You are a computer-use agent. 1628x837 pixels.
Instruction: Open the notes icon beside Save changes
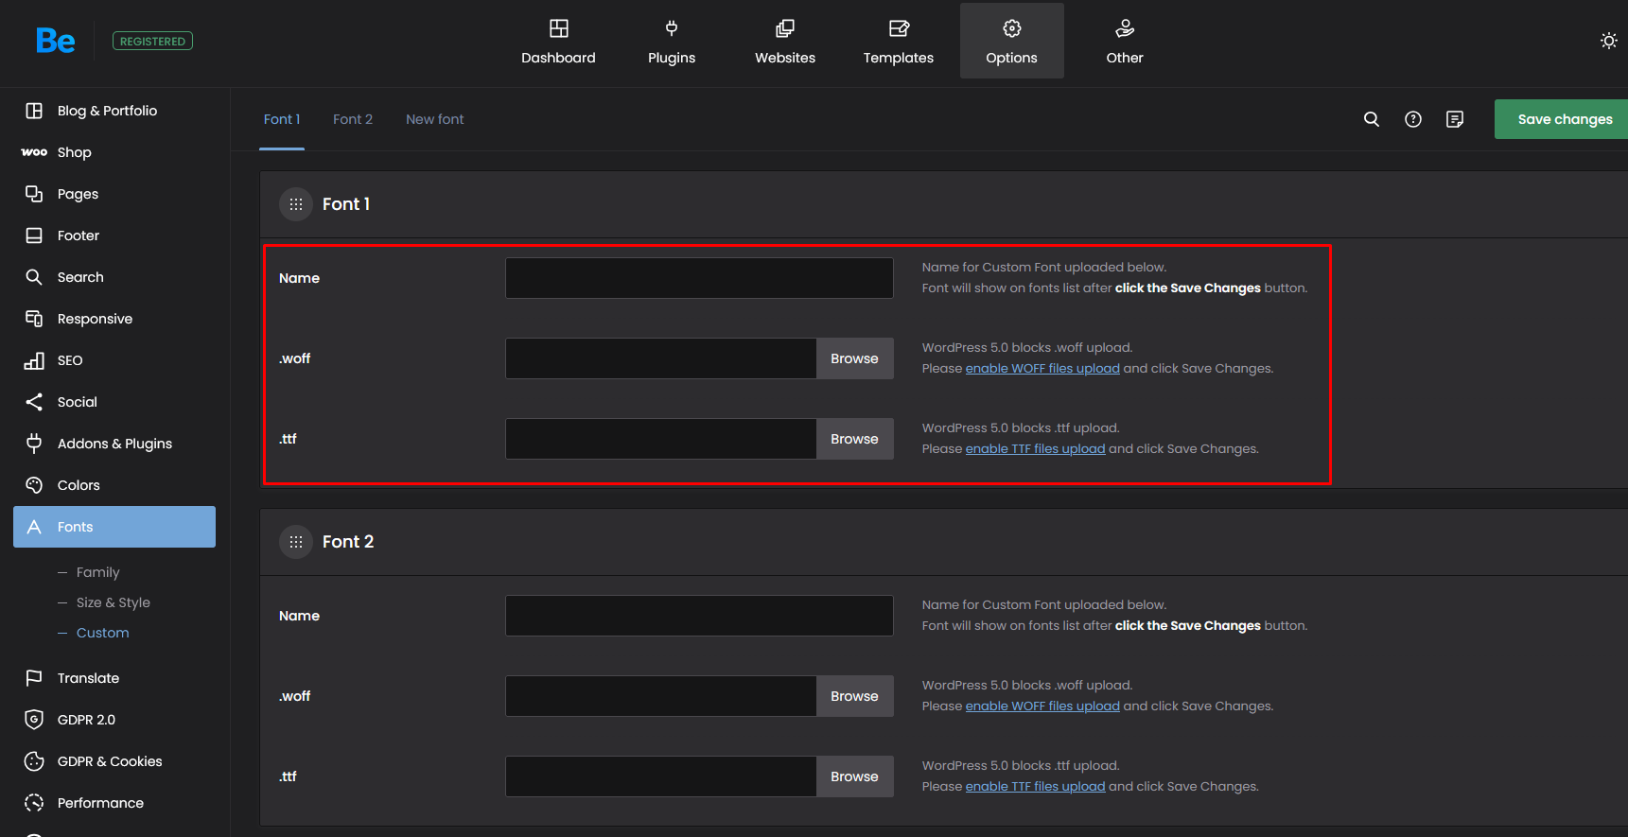click(x=1454, y=119)
